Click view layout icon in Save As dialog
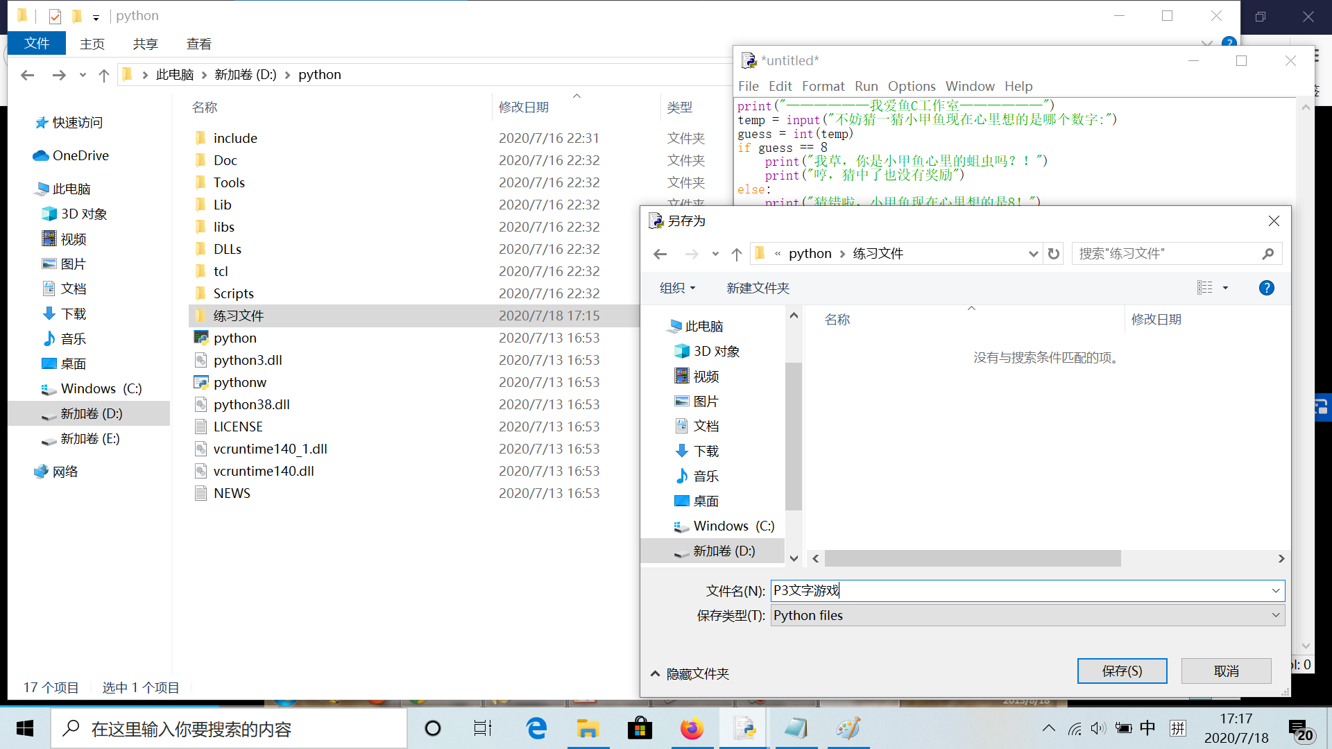 [x=1205, y=288]
